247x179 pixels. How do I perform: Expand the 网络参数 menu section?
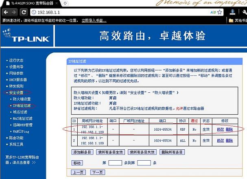pyautogui.click(x=17, y=73)
